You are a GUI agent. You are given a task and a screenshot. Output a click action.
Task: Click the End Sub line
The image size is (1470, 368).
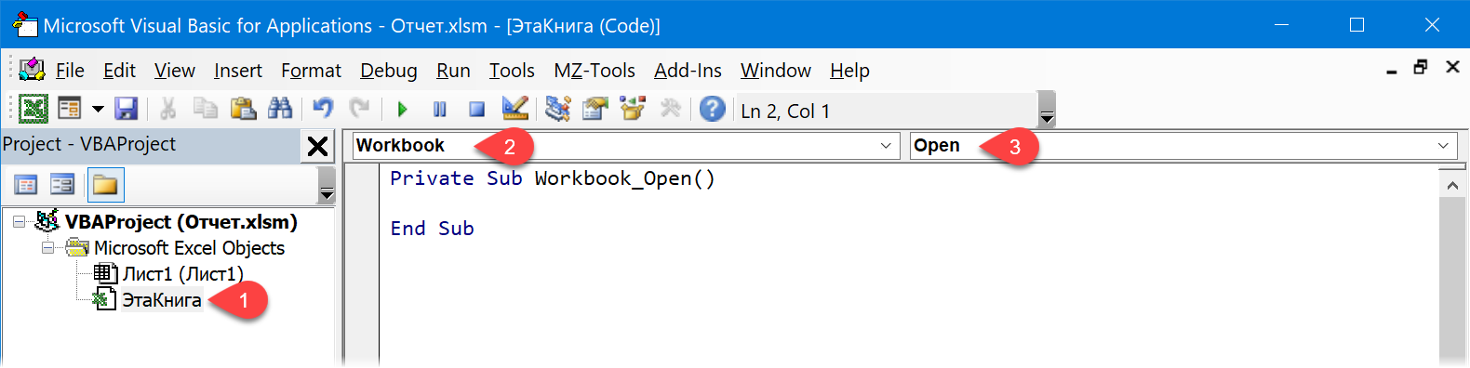[432, 229]
